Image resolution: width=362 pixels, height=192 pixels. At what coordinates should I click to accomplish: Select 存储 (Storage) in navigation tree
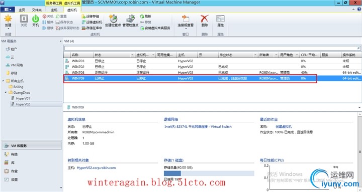(12, 73)
